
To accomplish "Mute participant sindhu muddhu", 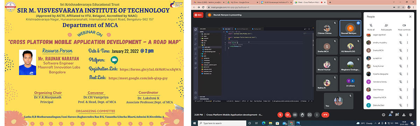I will [x=401, y=42].
